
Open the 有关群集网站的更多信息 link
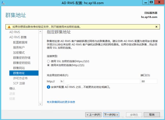pyautogui.click(x=61, y=102)
